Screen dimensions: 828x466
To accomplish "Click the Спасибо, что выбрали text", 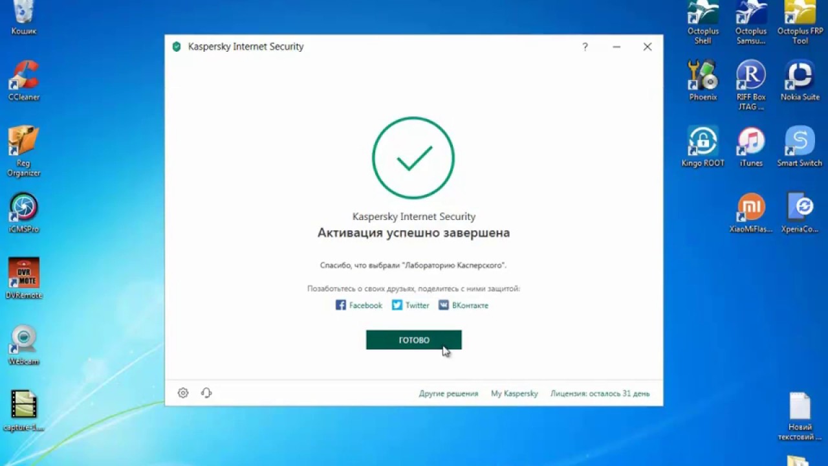I will [x=413, y=265].
